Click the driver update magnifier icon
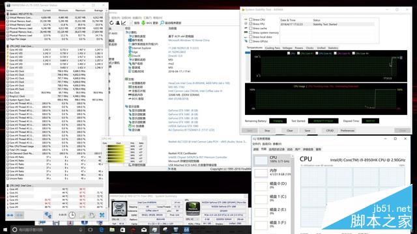 click(162, 23)
